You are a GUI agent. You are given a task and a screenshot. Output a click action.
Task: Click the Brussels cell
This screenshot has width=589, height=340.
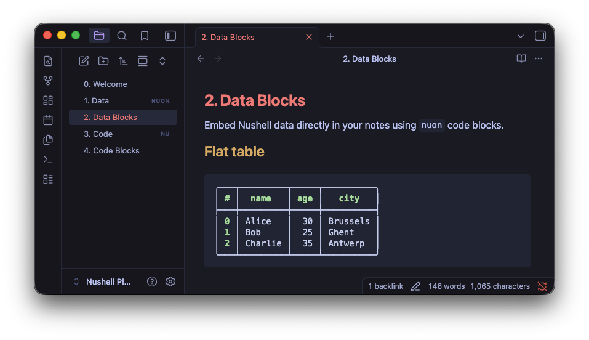(348, 221)
